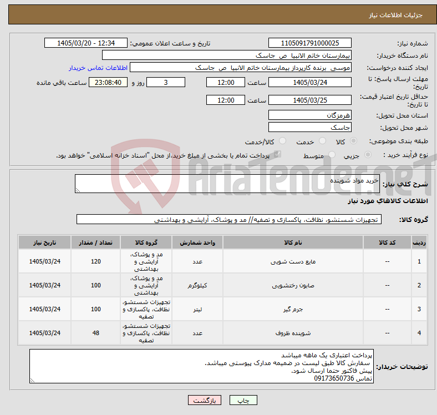Click the گروه کالا column header
The width and height of the screenshot is (437, 415).
tap(146, 242)
